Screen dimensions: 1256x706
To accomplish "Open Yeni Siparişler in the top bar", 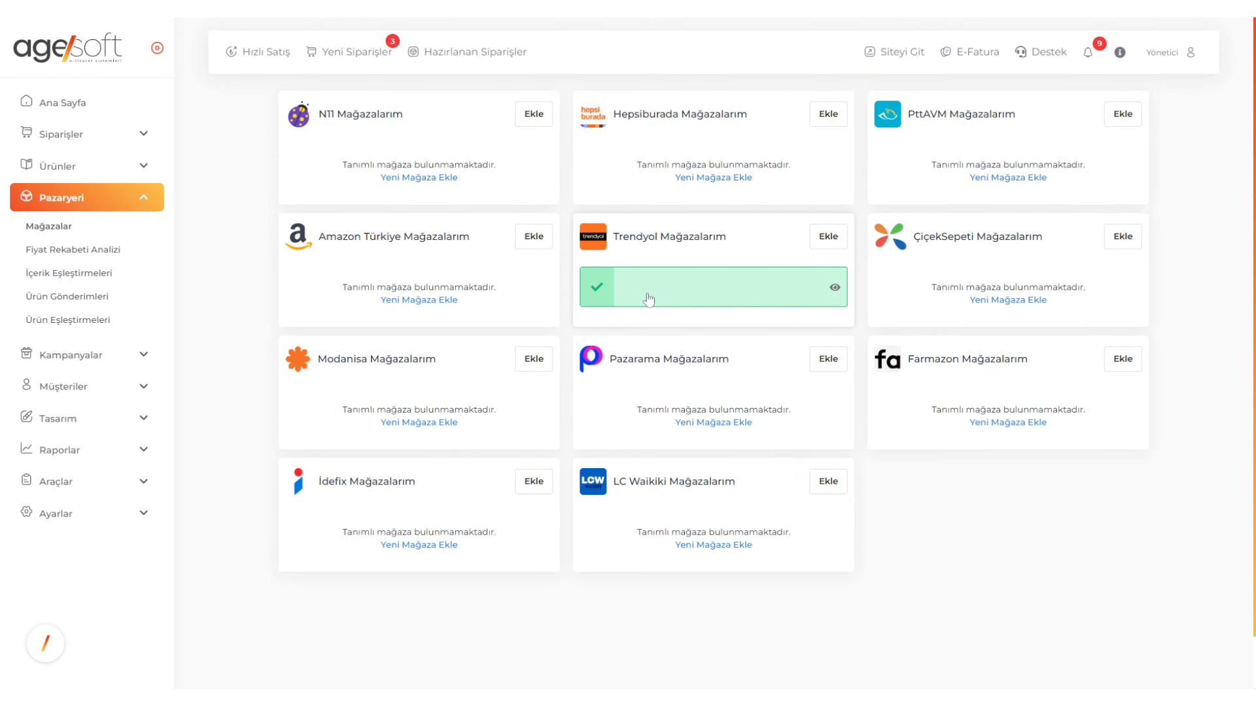I will 349,52.
